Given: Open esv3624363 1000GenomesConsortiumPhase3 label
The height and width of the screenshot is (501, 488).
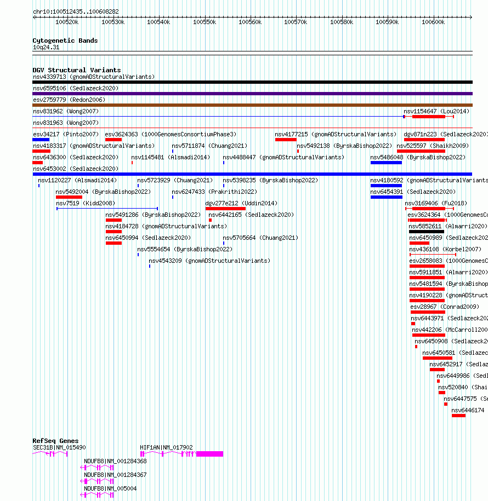Looking at the screenshot, I should [171, 134].
